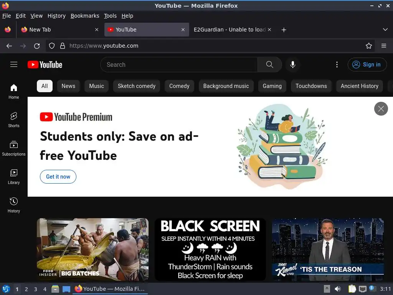Viewport: 393px width, 295px height.
Task: Focus the YouTube Search field
Action: (179, 65)
